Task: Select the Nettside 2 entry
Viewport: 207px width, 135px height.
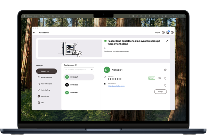Action: pos(74,85)
